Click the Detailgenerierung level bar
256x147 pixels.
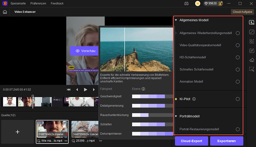[x=152, y=106]
